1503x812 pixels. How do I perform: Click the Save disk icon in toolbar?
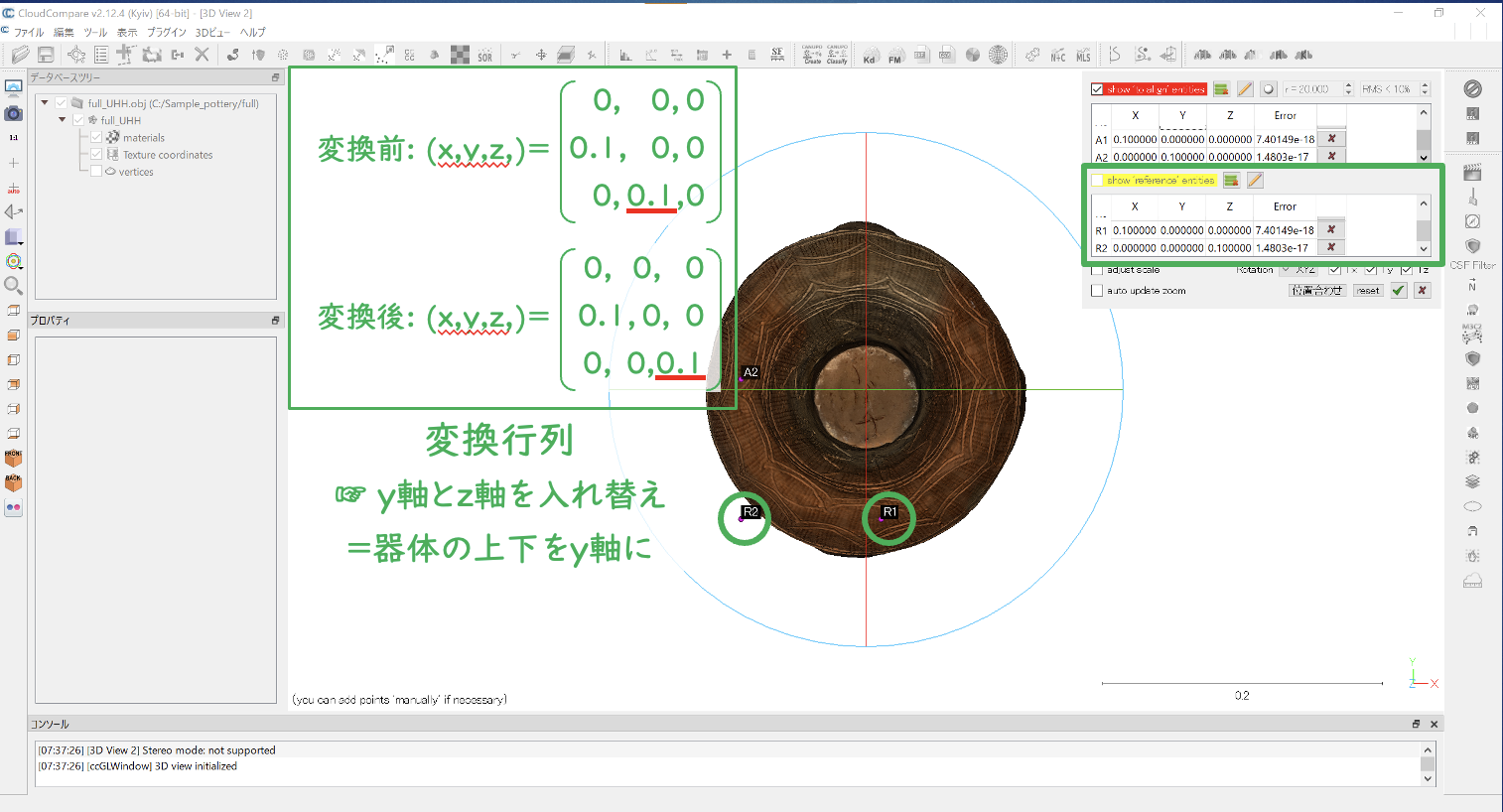pyautogui.click(x=46, y=55)
